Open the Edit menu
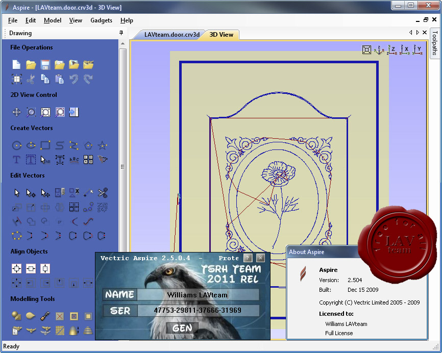The height and width of the screenshot is (353, 442). click(31, 20)
